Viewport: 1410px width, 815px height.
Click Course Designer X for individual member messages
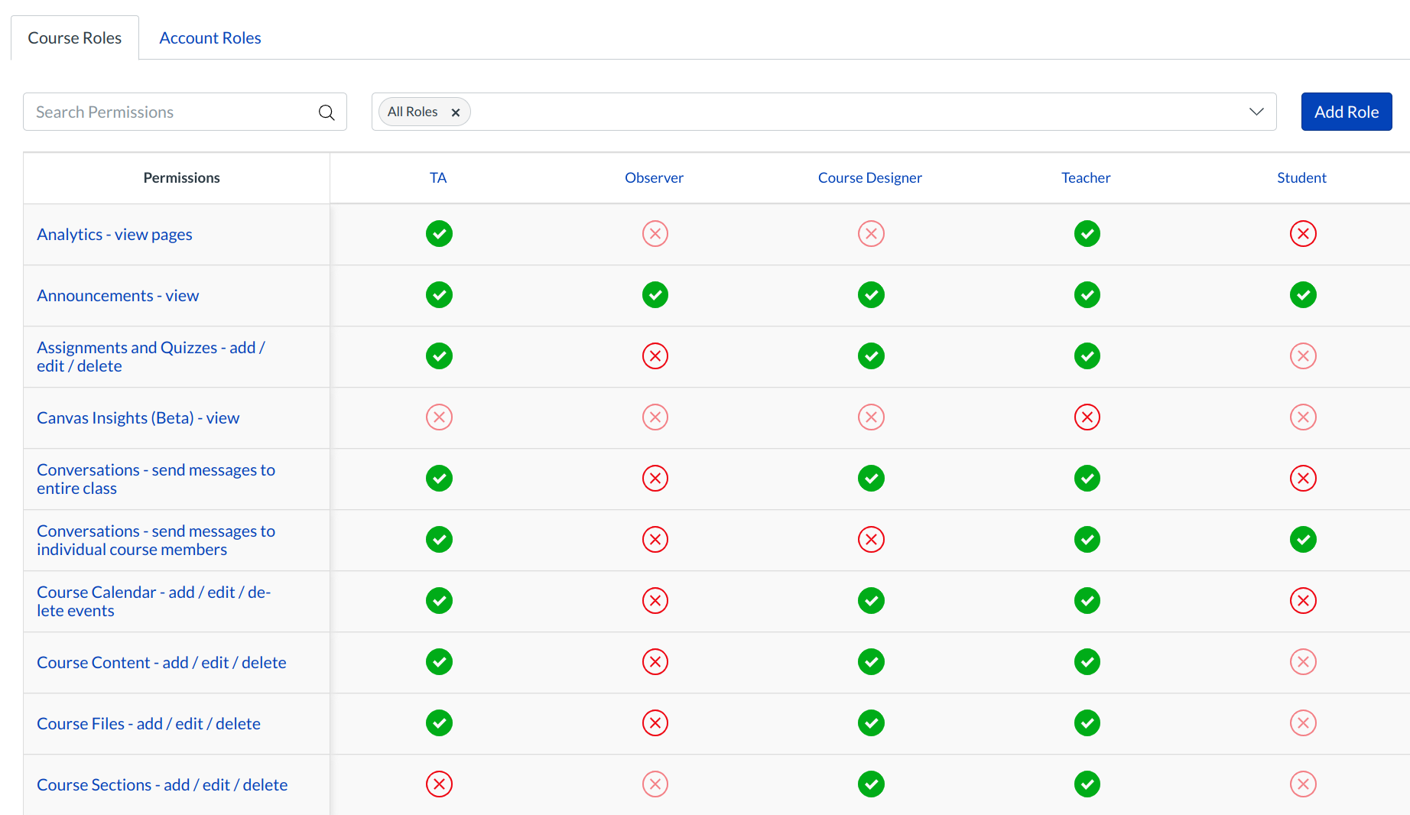(871, 540)
